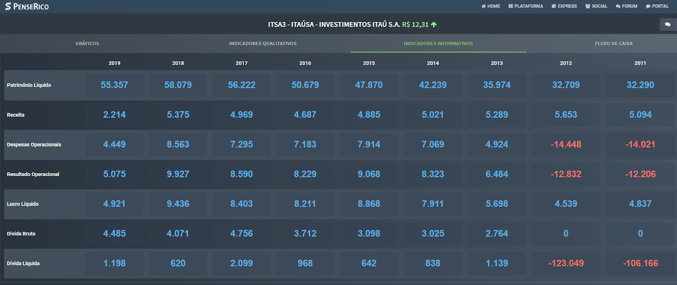Click Receita 2012 value 5.653

[566, 115]
